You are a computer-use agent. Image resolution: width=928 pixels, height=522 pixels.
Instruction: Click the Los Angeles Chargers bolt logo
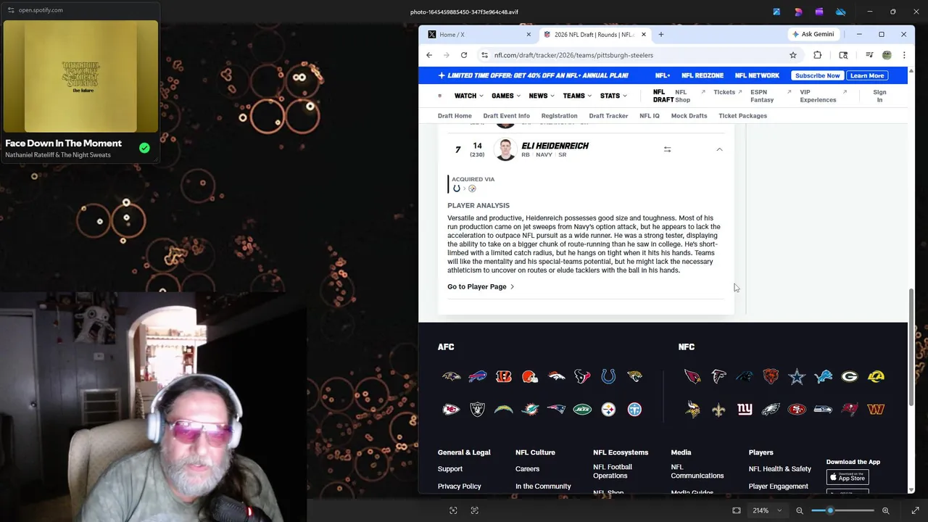(x=504, y=410)
